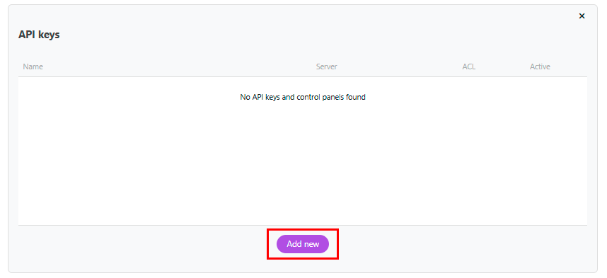Select the Active column header
Image resolution: width=607 pixels, height=278 pixels.
(540, 66)
